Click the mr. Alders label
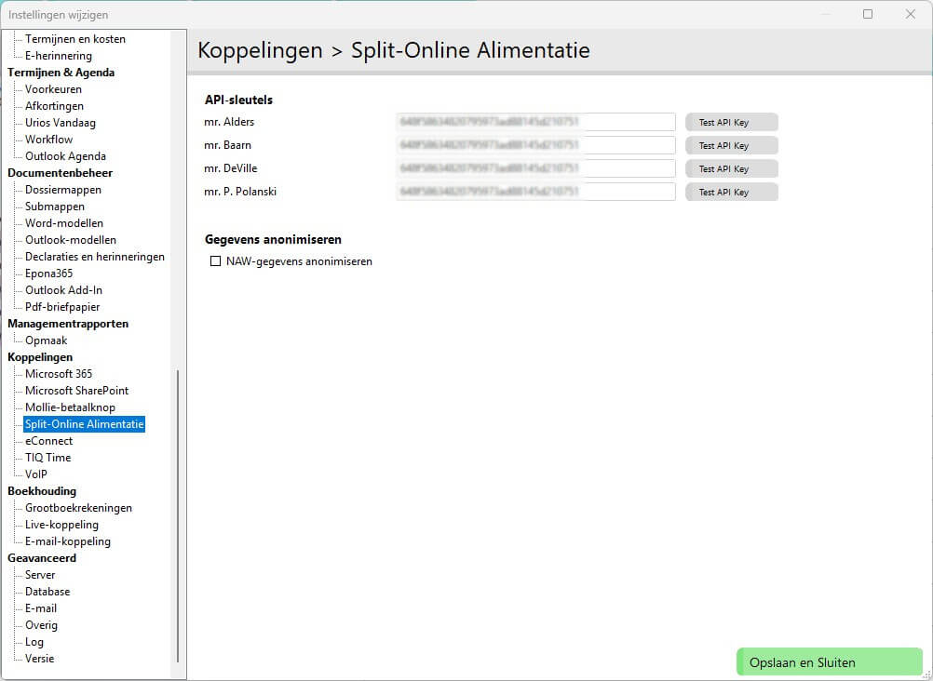This screenshot has height=681, width=933. 229,122
